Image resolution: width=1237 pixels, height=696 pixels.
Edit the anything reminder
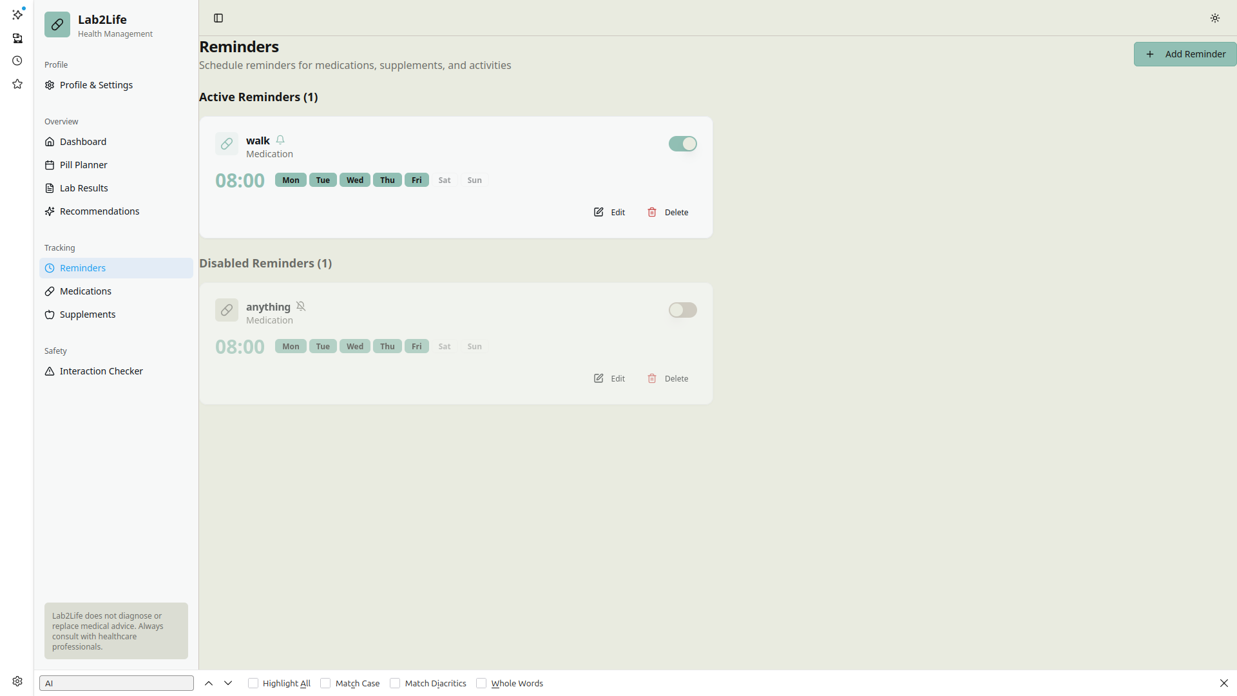click(x=609, y=378)
